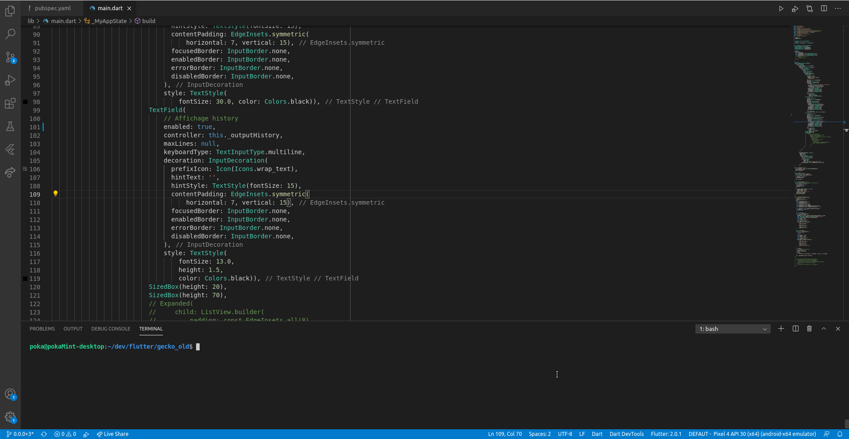
Task: Open the 1: bash terminal selector dropdown
Action: (733, 329)
